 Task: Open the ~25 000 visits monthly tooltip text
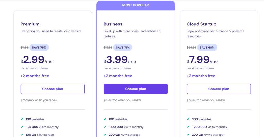[42, 127]
